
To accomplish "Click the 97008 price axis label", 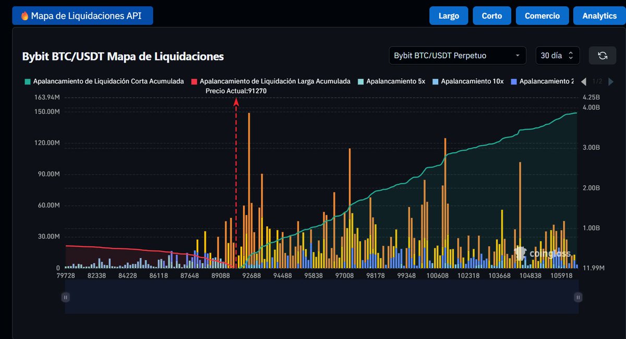I will click(x=345, y=276).
